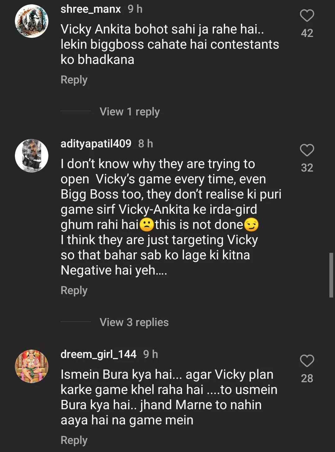Open adityapatil409's profile picture
This screenshot has width=335, height=452.
[32, 156]
